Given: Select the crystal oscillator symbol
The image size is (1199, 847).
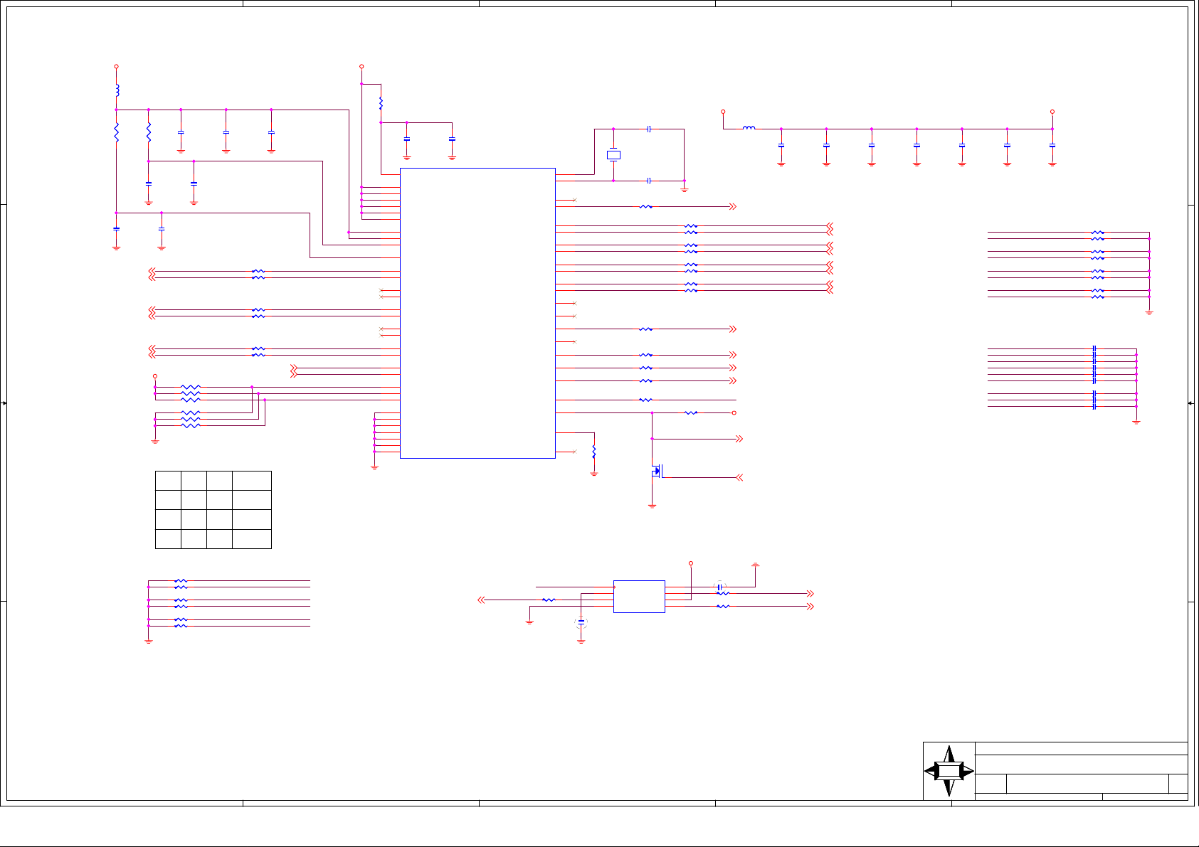Looking at the screenshot, I should [613, 154].
